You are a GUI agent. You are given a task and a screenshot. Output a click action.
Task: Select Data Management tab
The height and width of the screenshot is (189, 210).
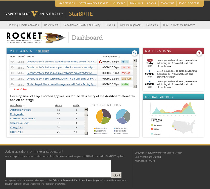pos(130,25)
